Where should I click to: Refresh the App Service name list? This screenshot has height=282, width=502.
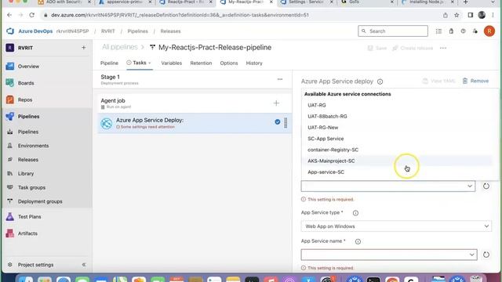(x=486, y=255)
